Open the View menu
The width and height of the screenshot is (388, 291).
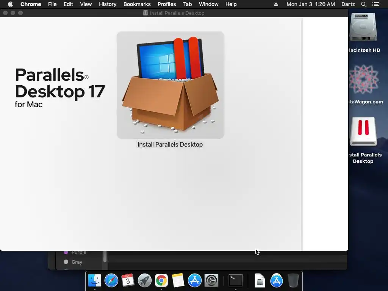[x=86, y=4]
